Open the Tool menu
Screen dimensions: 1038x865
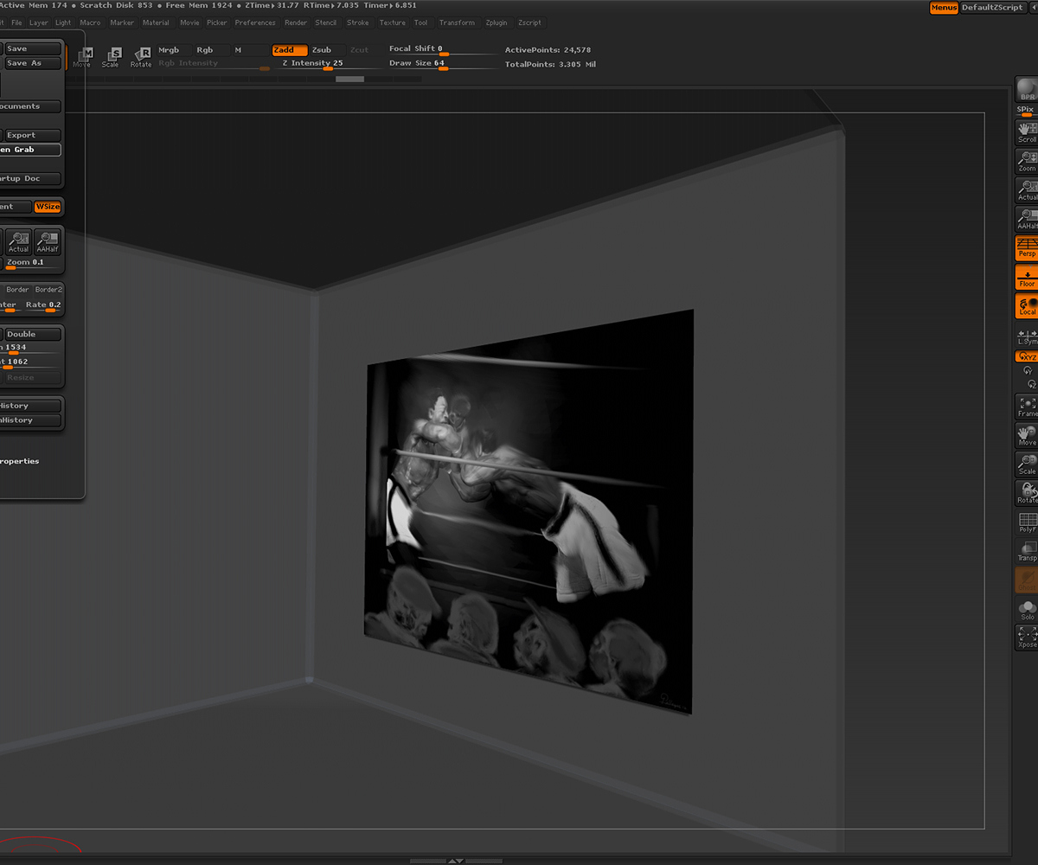pyautogui.click(x=421, y=23)
